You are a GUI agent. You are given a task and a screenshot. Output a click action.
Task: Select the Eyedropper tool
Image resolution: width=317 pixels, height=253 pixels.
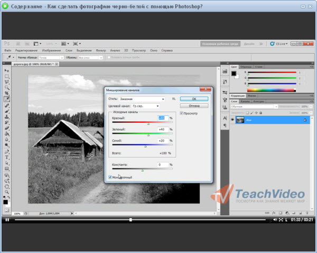(x=7, y=99)
